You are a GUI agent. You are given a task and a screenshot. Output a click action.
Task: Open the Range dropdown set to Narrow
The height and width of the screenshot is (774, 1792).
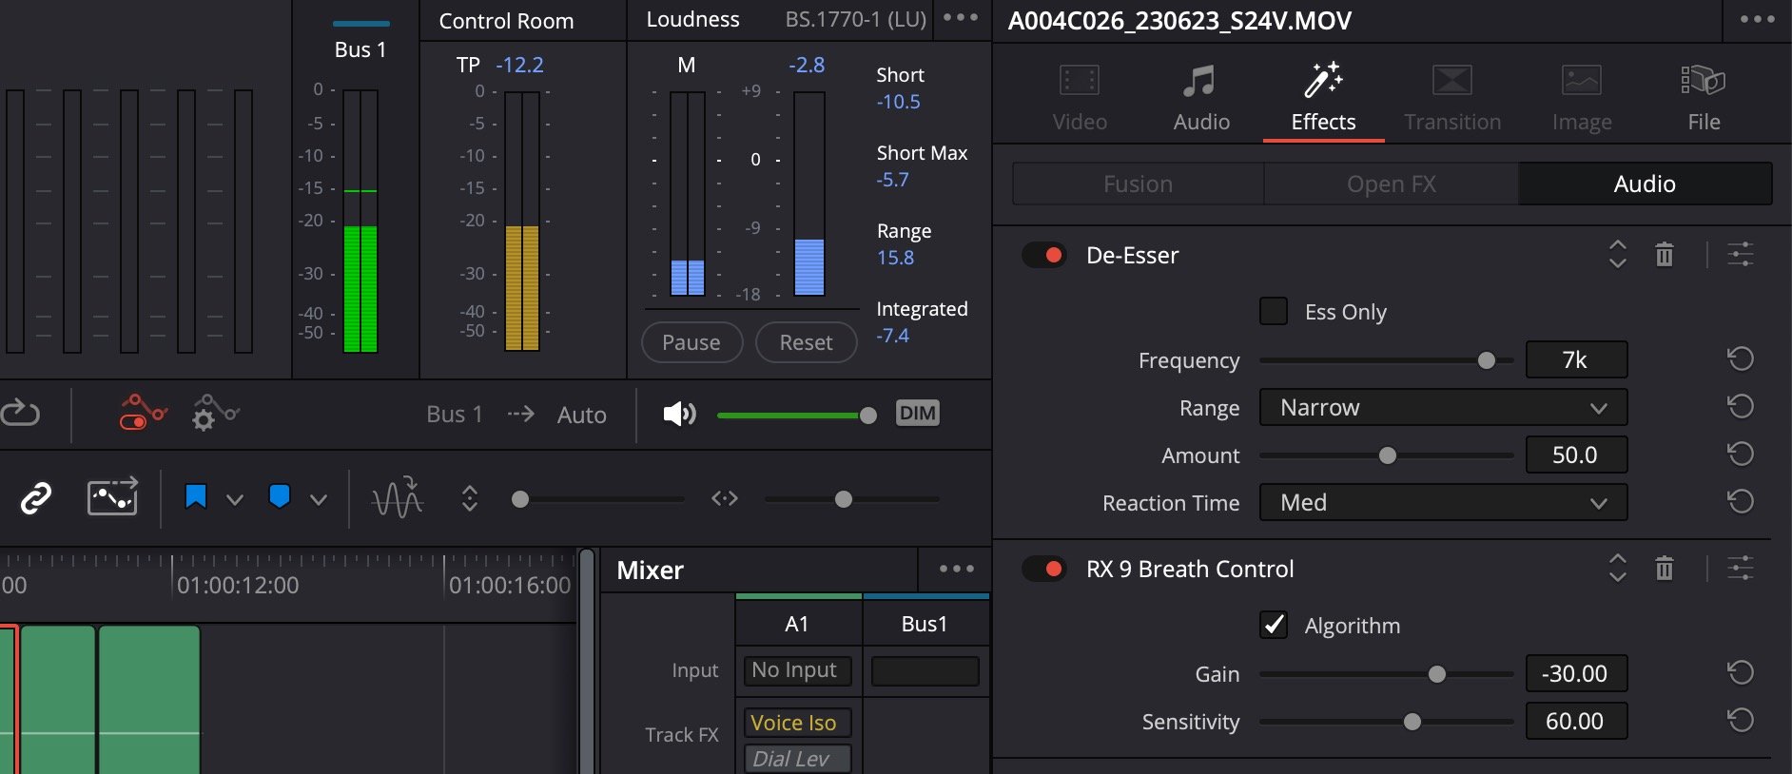[x=1443, y=407]
